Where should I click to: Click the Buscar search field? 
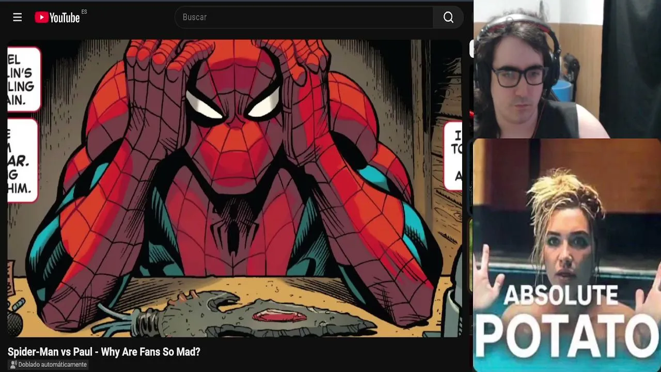[x=304, y=18]
